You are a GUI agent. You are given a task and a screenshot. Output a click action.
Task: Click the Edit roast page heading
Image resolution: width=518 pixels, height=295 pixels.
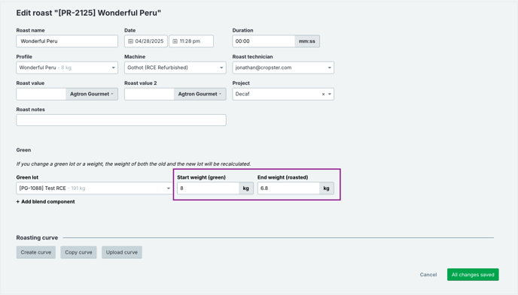tap(89, 13)
